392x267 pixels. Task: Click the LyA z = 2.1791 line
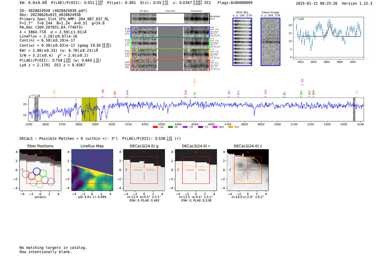(x=35, y=65)
